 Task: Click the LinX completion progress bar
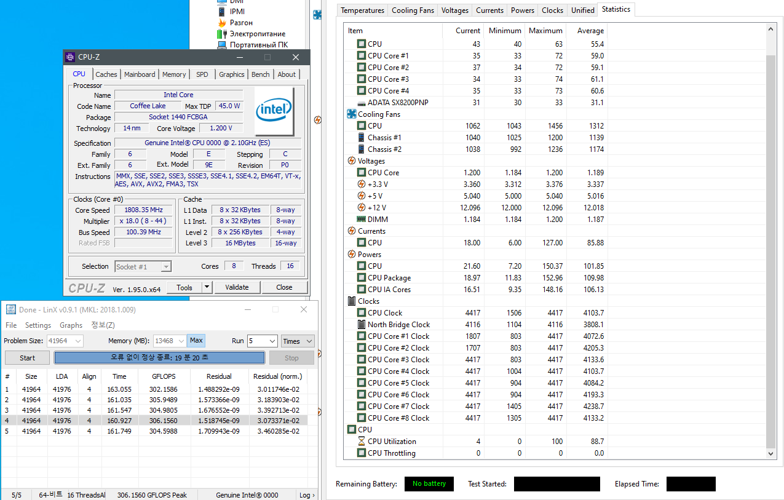(x=159, y=357)
